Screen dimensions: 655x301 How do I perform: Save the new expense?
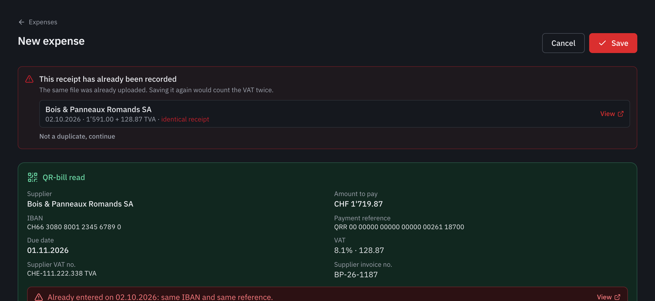tap(613, 43)
